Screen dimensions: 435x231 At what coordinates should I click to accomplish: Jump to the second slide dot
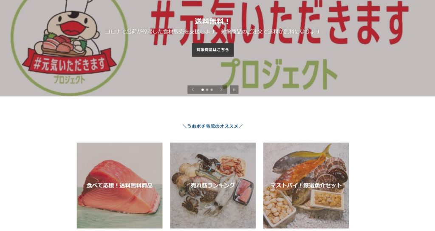207,90
